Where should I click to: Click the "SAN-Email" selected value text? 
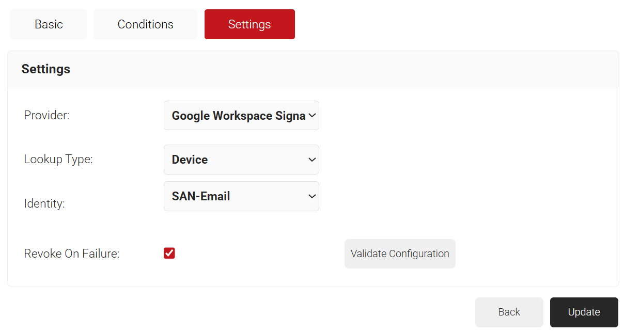201,196
